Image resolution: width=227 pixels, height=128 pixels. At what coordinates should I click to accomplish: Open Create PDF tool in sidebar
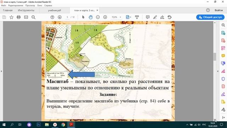pos(223,41)
